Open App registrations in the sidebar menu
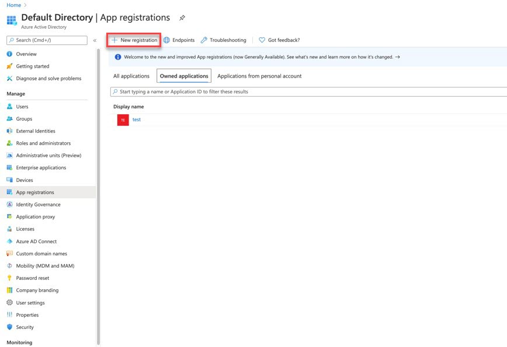 [48, 192]
